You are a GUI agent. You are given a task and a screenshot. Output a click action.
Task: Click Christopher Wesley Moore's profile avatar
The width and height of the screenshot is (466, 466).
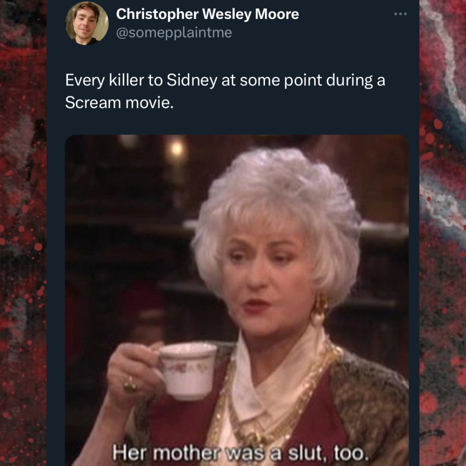pyautogui.click(x=87, y=23)
